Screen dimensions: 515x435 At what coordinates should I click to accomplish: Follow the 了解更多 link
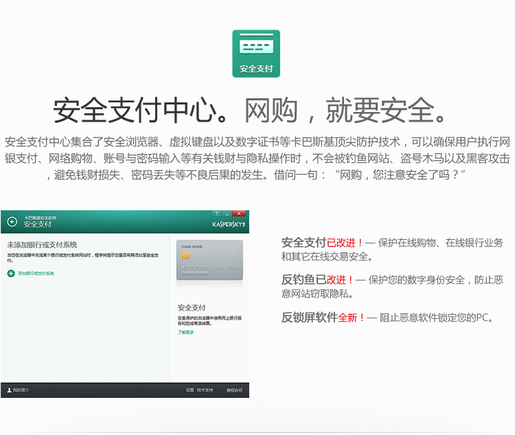(185, 333)
